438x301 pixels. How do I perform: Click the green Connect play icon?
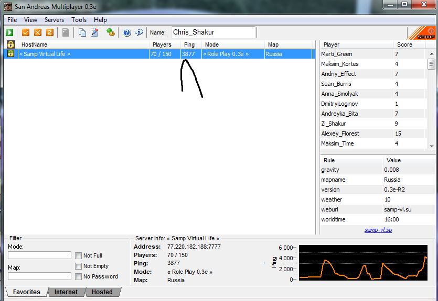click(9, 32)
